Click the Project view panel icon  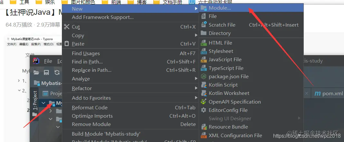point(45,94)
